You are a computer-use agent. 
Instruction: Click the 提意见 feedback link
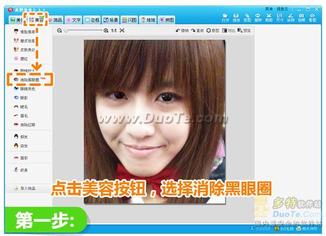[x=283, y=9]
